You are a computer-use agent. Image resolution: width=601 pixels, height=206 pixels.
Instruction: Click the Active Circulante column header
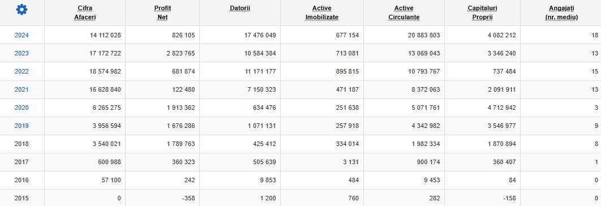pos(404,12)
